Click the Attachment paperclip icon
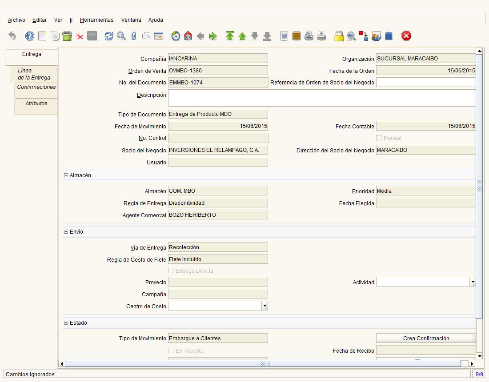The width and height of the screenshot is (489, 382). point(133,36)
